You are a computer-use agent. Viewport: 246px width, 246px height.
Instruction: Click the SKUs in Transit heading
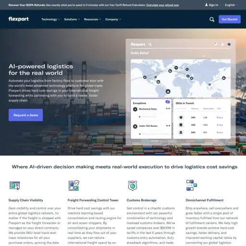click(185, 103)
